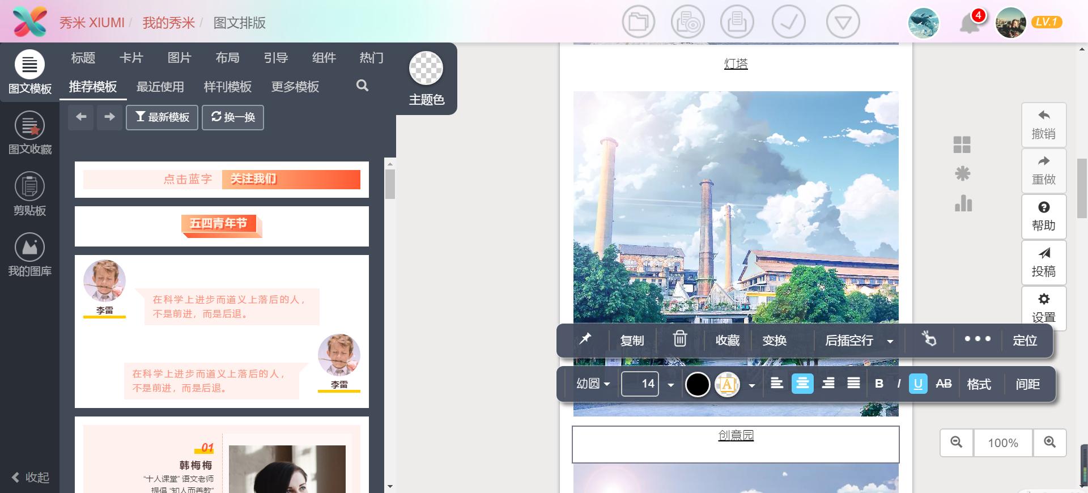
Task: Toggle bold formatting
Action: (x=879, y=384)
